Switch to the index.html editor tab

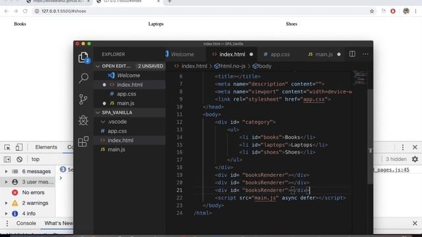pyautogui.click(x=232, y=54)
